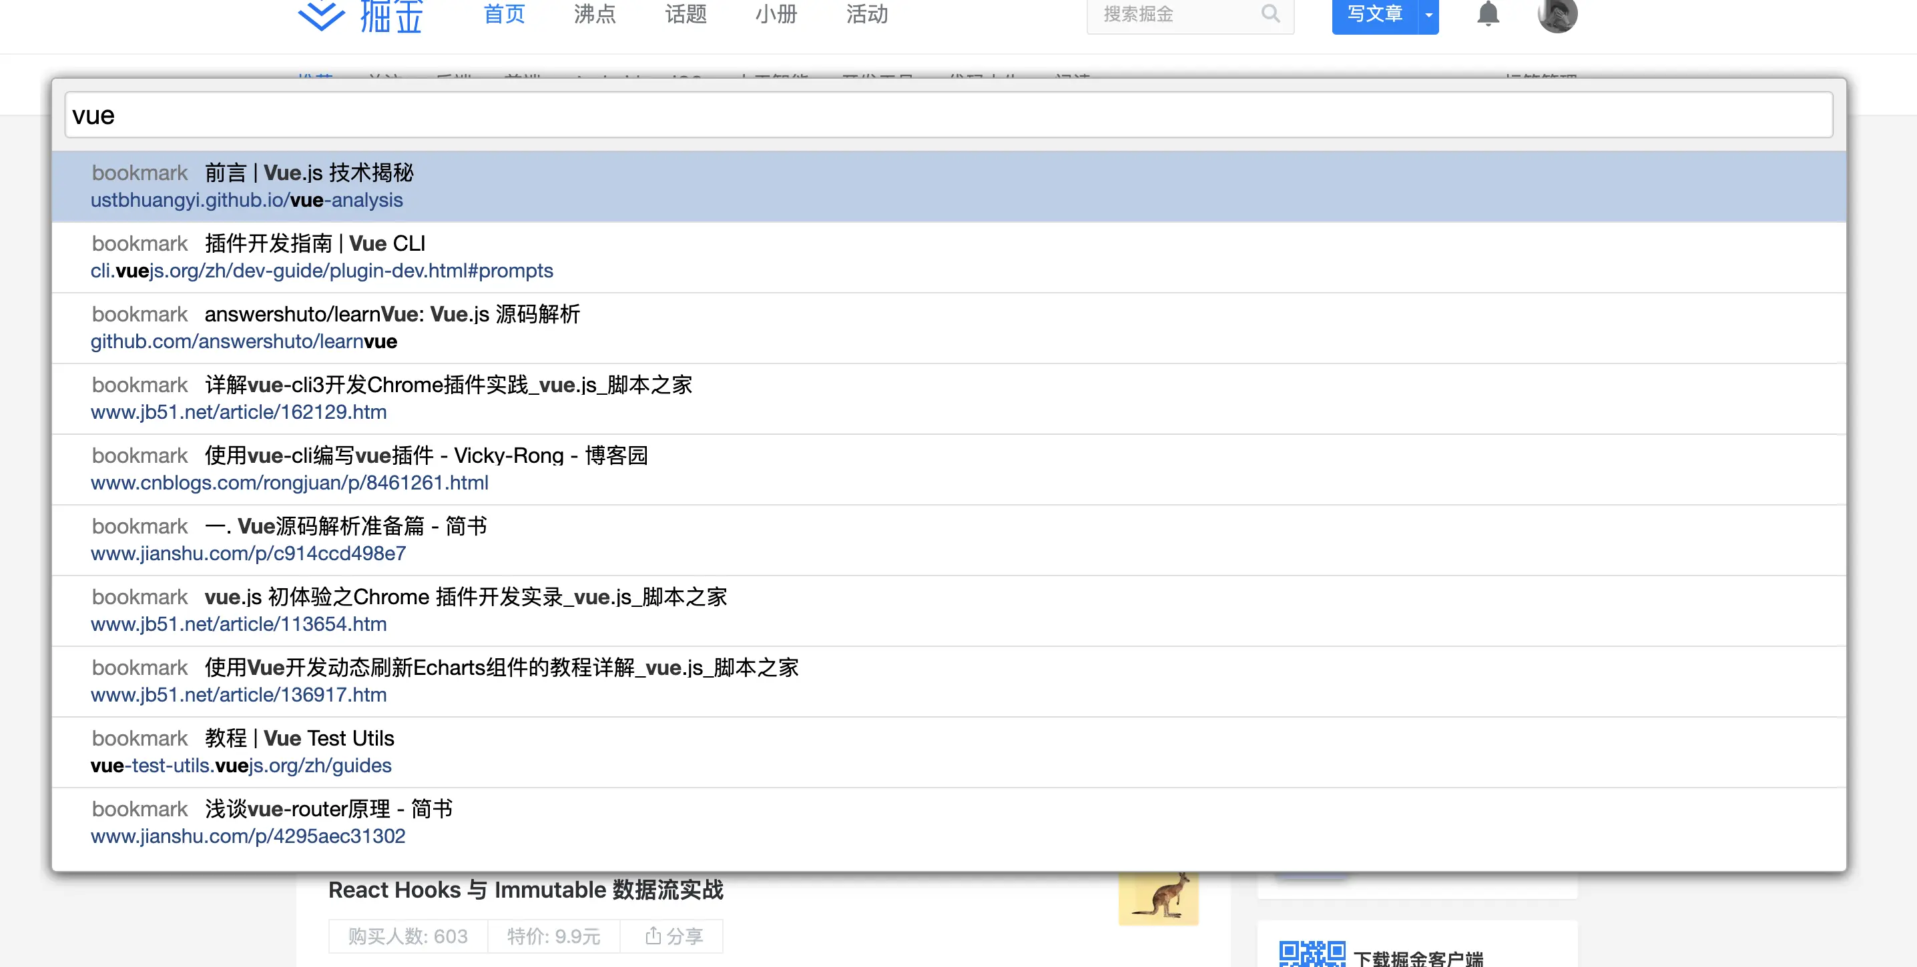Image resolution: width=1917 pixels, height=967 pixels.
Task: Open the 话题 navigation tab
Action: (x=686, y=14)
